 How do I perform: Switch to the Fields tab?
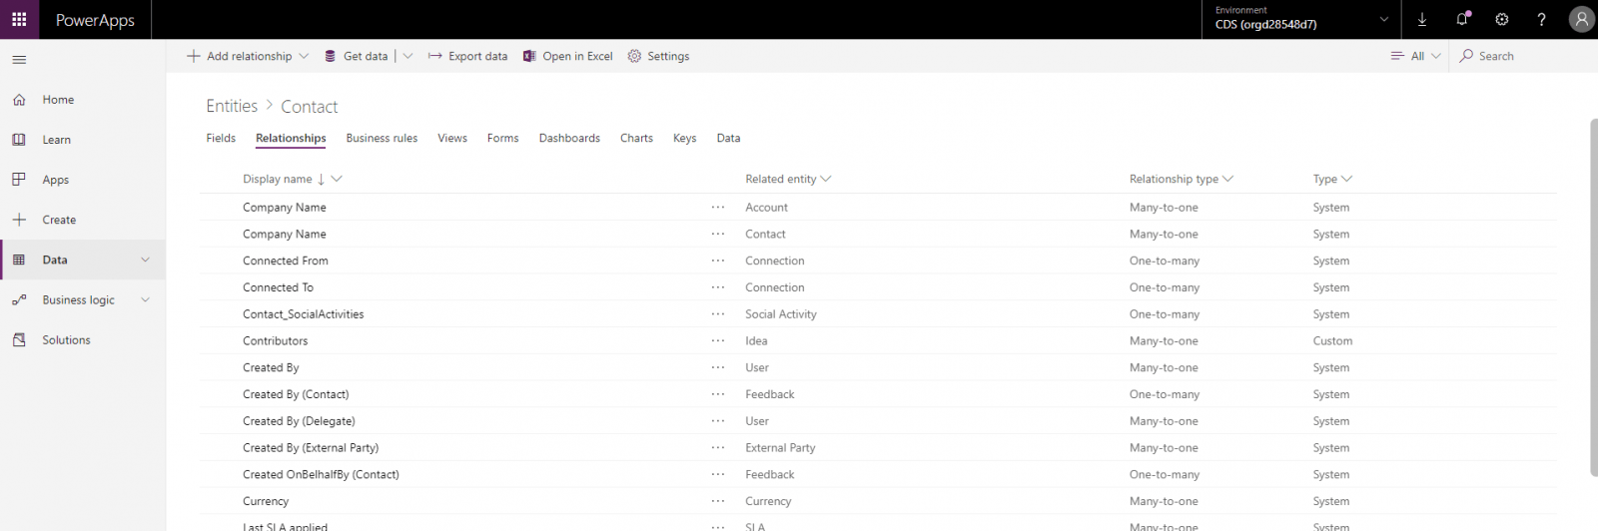tap(221, 138)
